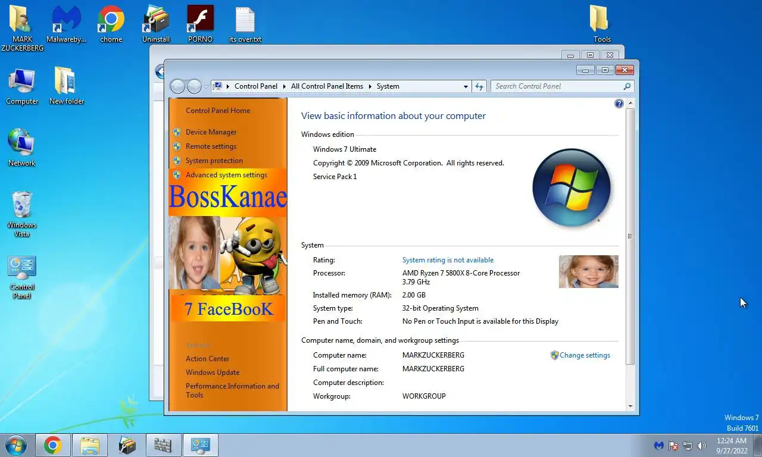Open the MARK ZUCKERBERG desktop folder
The height and width of the screenshot is (457, 762).
pos(22,27)
